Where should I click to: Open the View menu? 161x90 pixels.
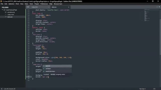(x=22, y=4)
